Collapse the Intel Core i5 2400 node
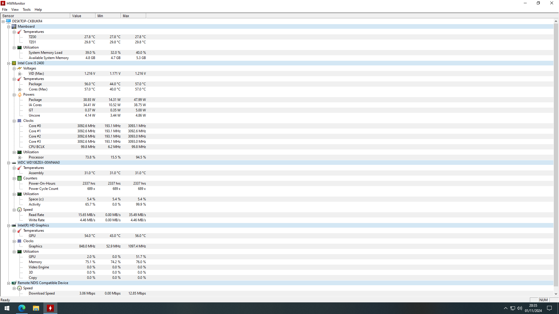 tap(9, 63)
